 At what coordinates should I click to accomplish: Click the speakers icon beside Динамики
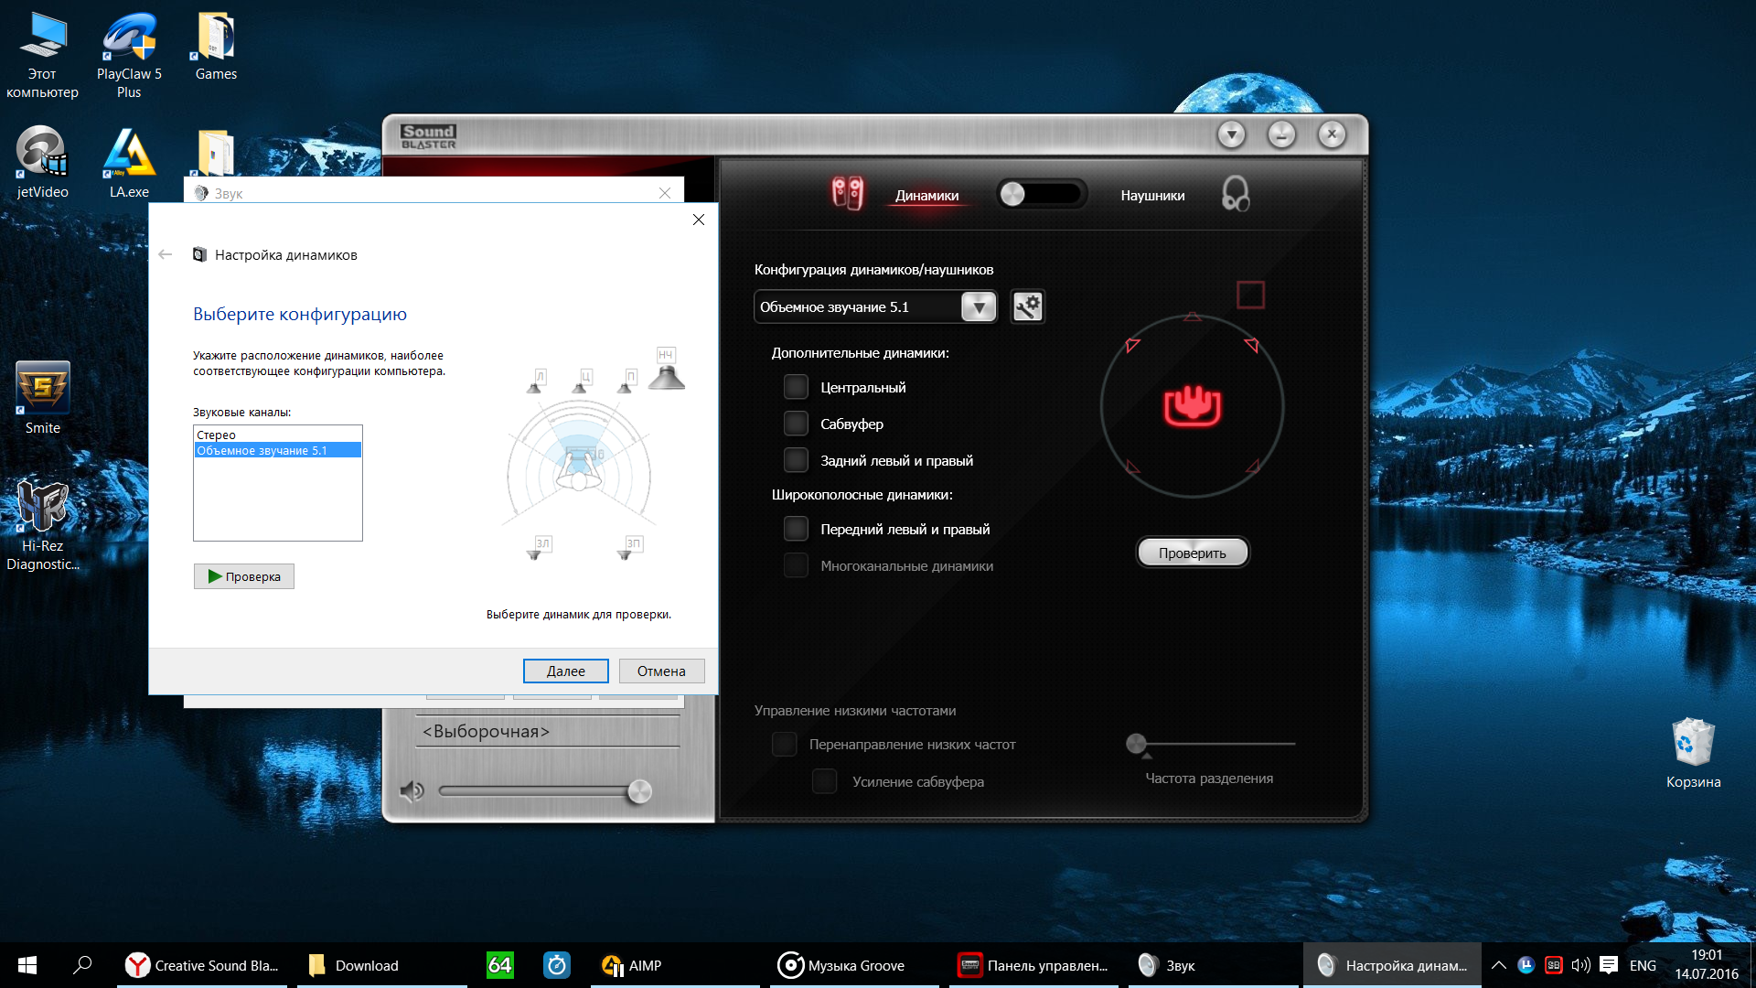click(847, 194)
